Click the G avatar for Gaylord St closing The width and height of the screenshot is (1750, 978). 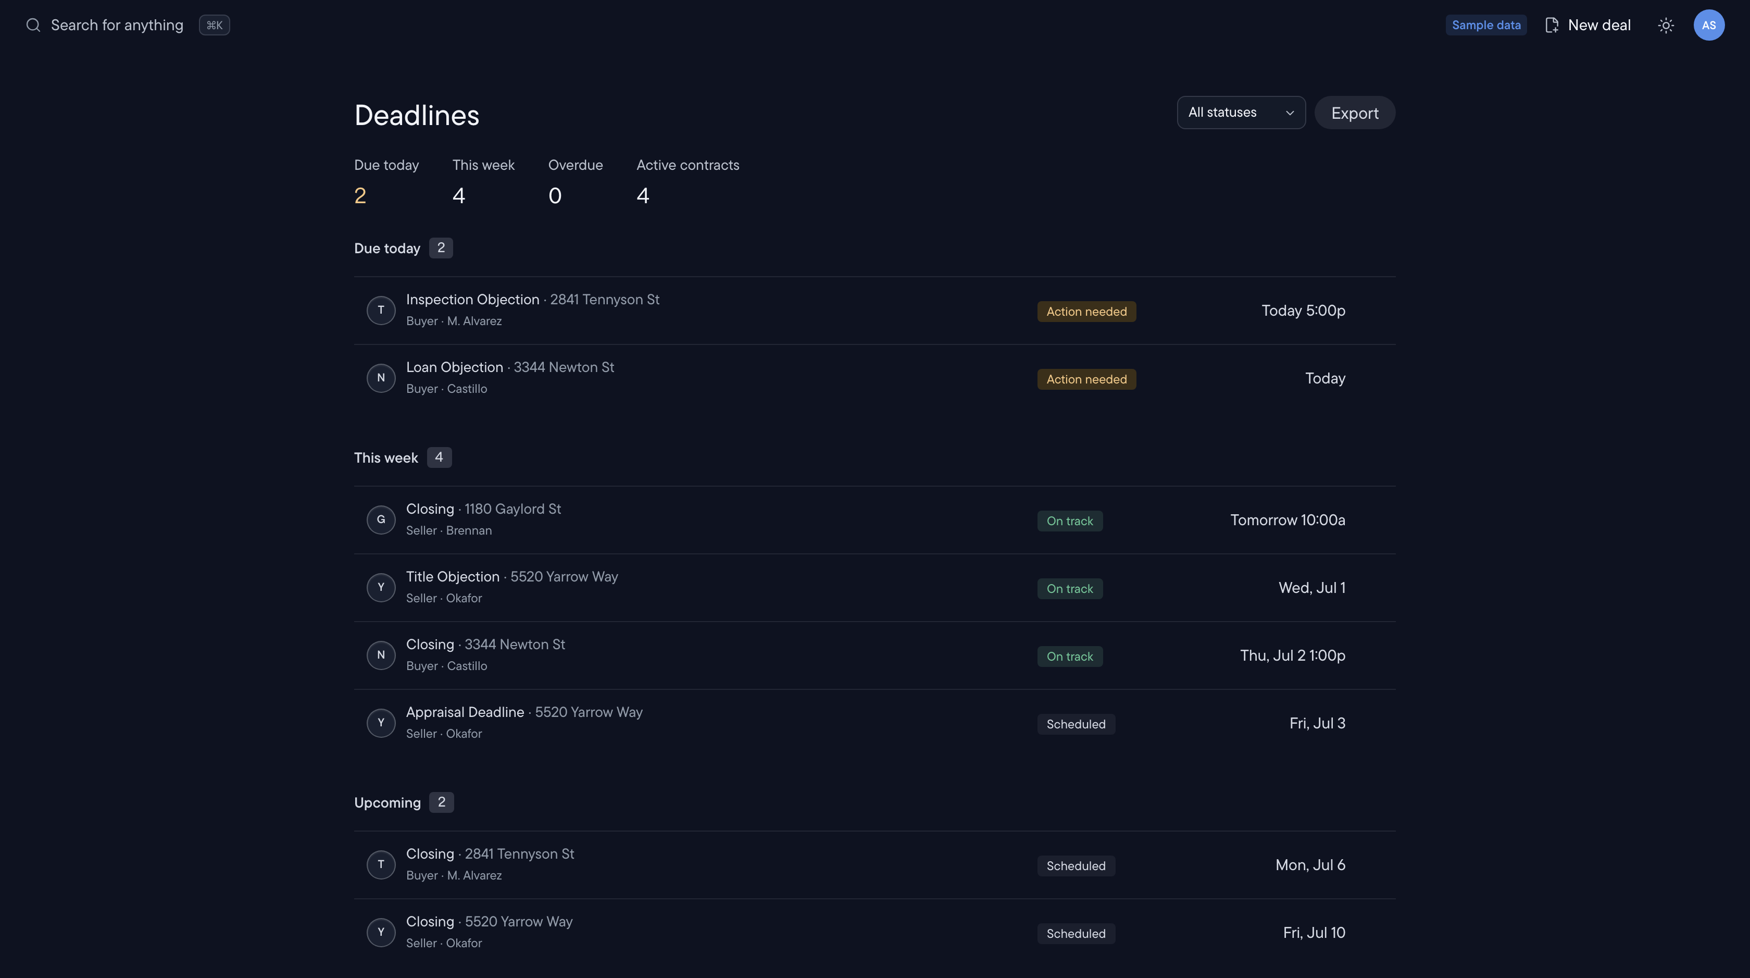[381, 520]
